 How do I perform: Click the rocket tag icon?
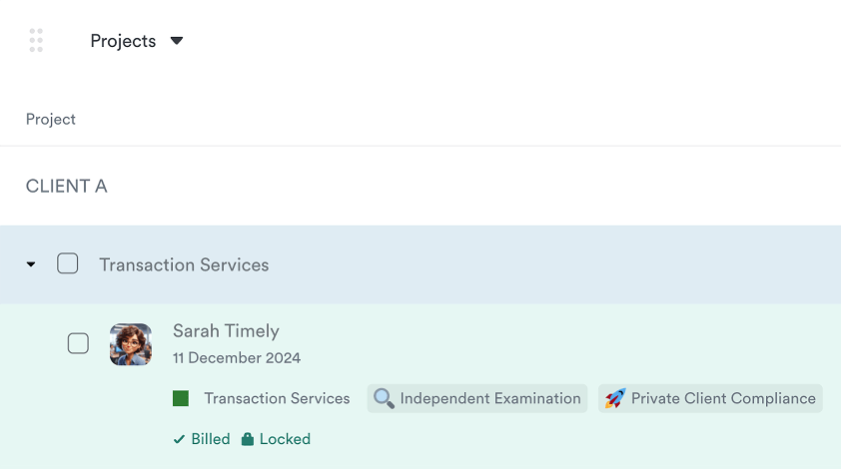(x=615, y=399)
